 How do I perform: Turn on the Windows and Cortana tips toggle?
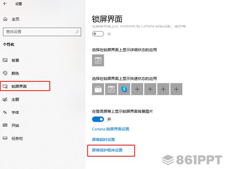[98, 34]
